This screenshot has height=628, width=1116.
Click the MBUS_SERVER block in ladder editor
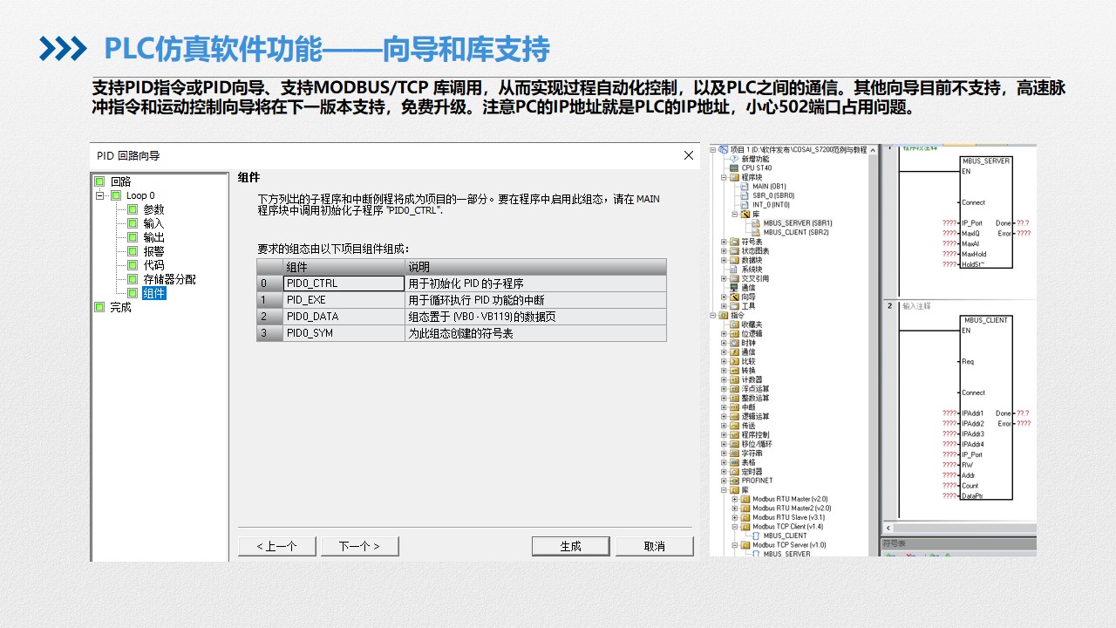[986, 212]
